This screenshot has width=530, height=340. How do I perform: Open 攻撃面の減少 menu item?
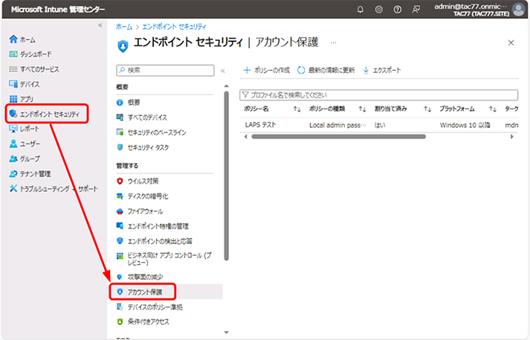point(146,277)
